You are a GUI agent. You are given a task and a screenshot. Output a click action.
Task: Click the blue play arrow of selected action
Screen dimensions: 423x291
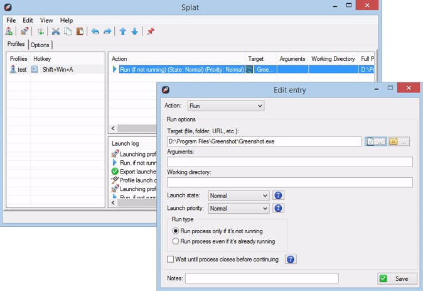(115, 69)
